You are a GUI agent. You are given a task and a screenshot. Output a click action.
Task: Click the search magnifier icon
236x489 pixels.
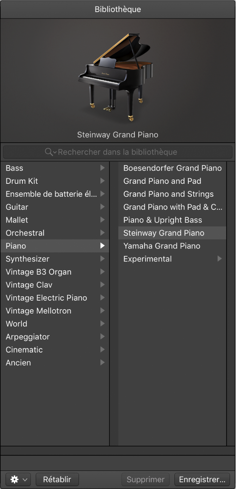click(x=48, y=152)
